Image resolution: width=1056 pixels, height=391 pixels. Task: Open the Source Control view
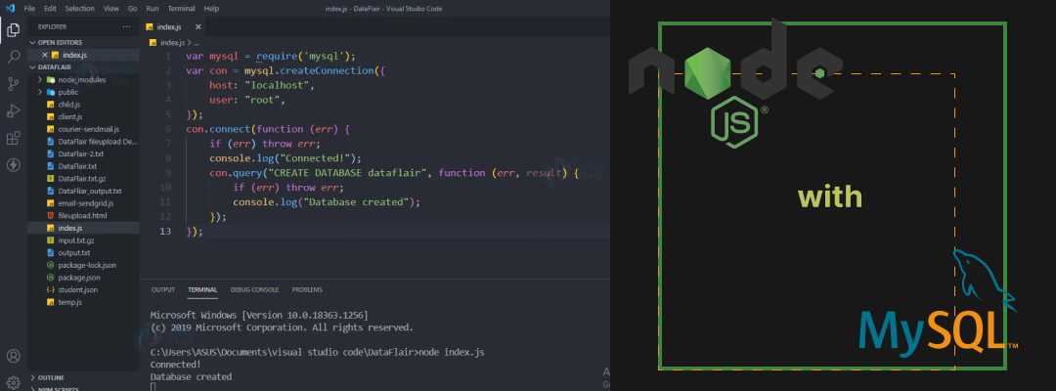point(13,84)
